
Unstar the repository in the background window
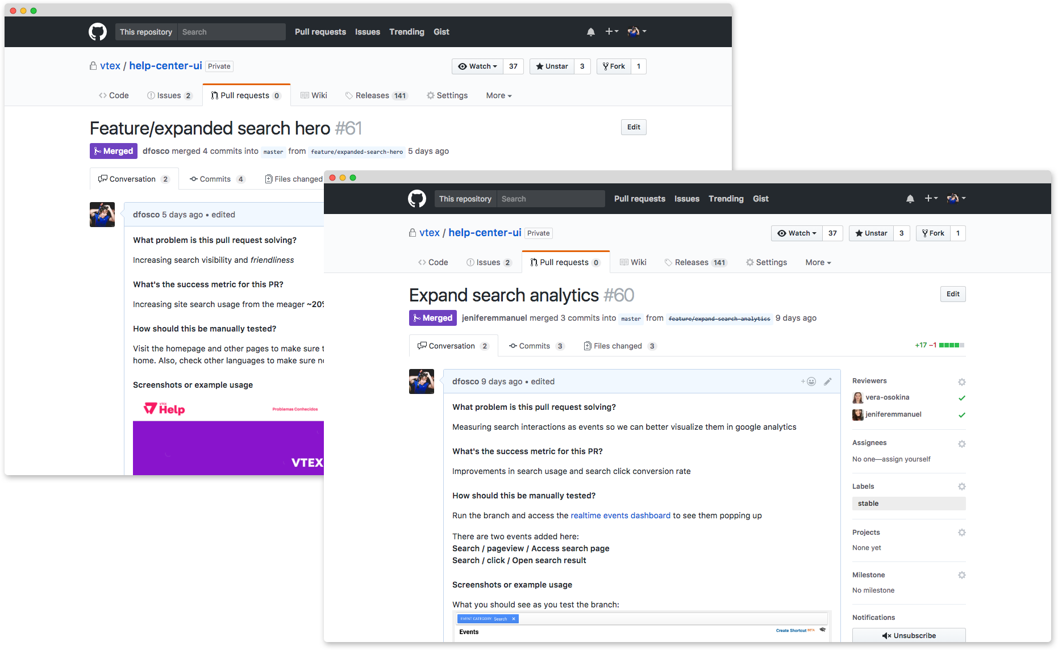pyautogui.click(x=552, y=66)
